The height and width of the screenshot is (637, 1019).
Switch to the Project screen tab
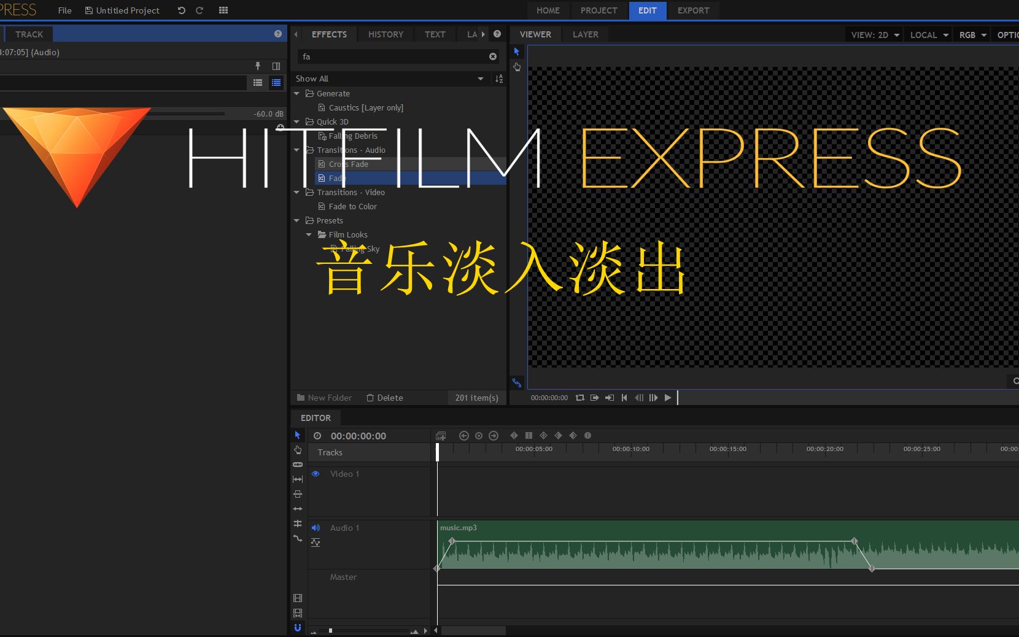click(x=599, y=10)
